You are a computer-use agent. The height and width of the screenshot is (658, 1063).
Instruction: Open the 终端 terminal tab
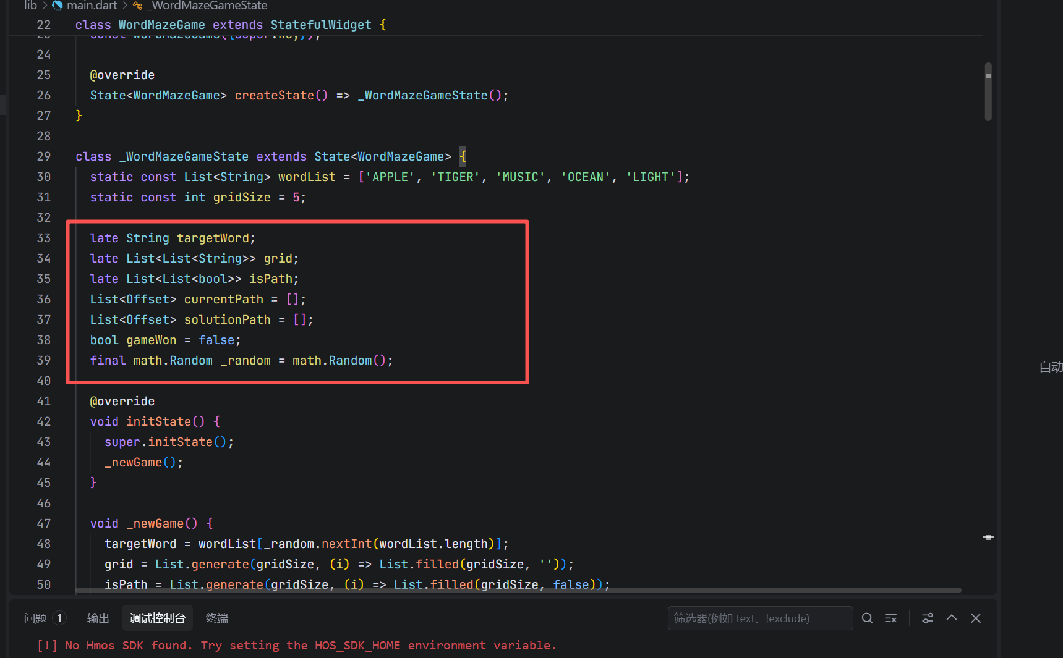pos(217,618)
